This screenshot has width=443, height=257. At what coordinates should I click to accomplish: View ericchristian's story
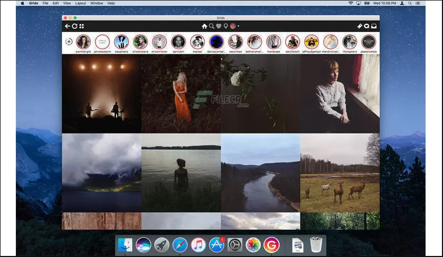tap(159, 42)
